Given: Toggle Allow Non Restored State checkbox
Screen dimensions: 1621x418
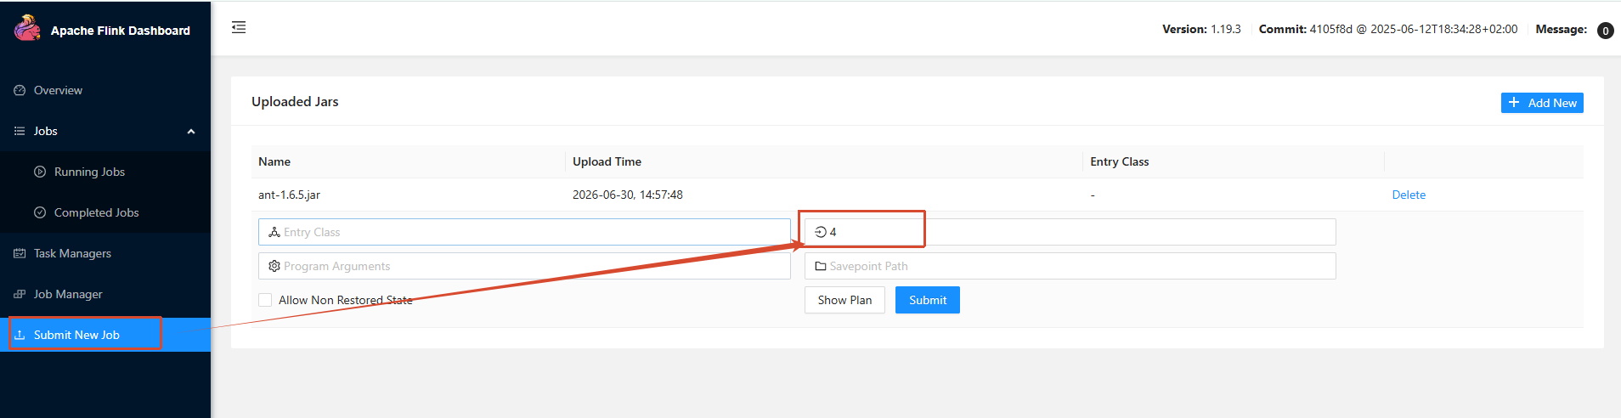Looking at the screenshot, I should [265, 300].
